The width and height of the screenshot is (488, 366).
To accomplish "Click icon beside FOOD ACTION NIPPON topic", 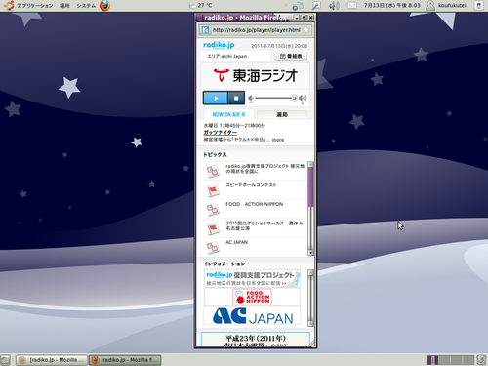I will (213, 210).
